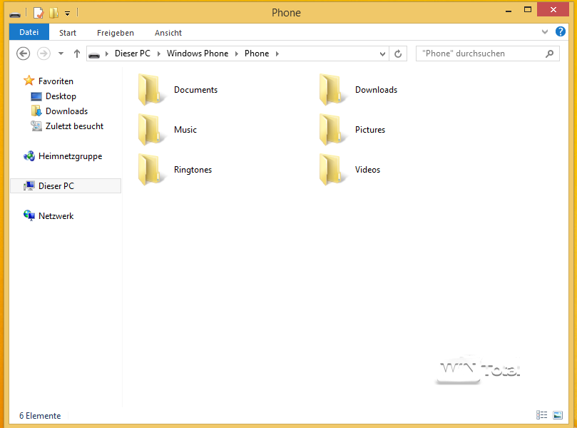The image size is (577, 428).
Task: Click the New folder quick access icon
Action: (x=53, y=13)
